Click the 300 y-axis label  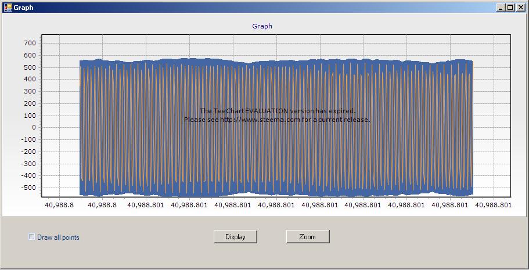coord(30,92)
